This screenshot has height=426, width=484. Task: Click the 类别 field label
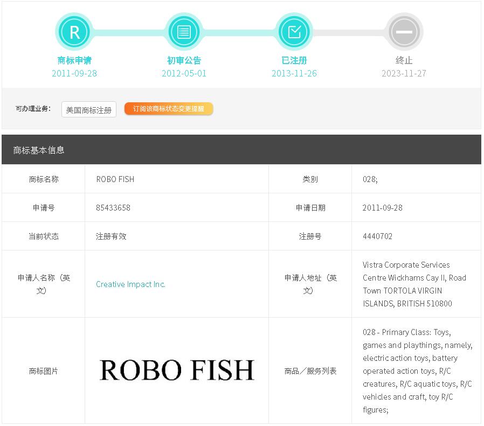pyautogui.click(x=310, y=179)
